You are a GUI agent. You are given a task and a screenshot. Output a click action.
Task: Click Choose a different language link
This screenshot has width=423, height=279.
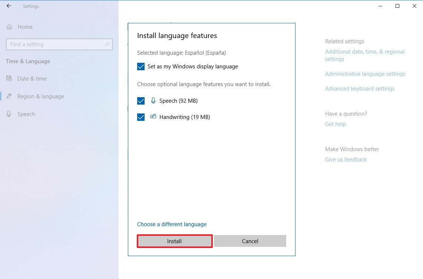tap(172, 224)
